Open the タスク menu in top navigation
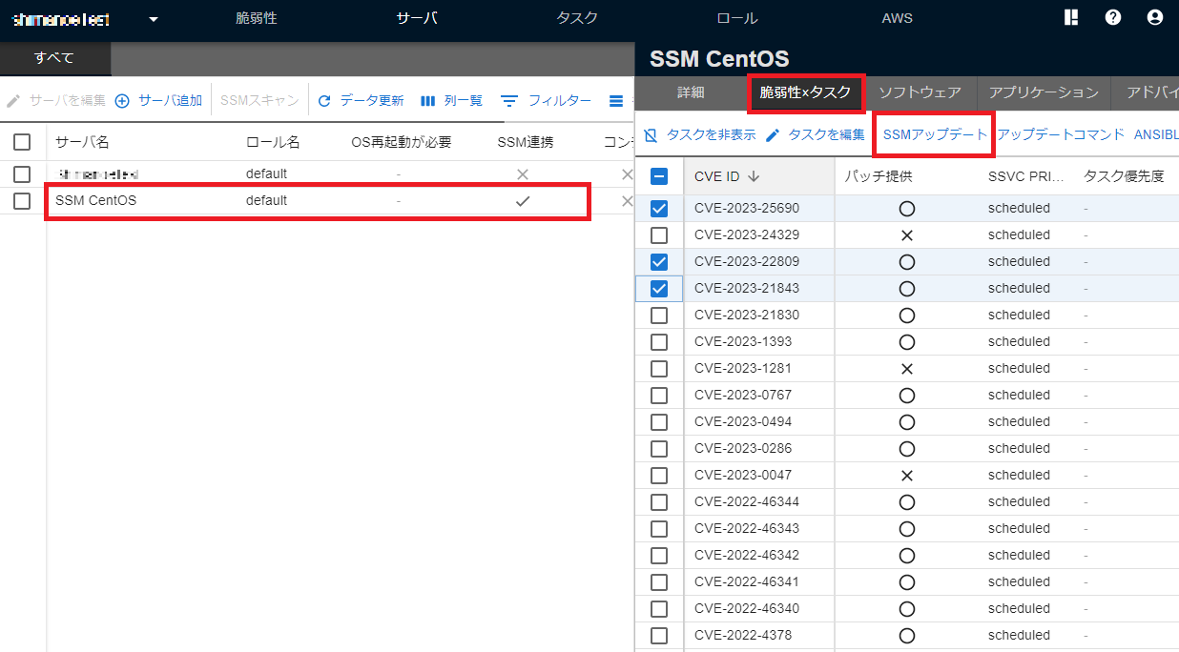 tap(577, 18)
